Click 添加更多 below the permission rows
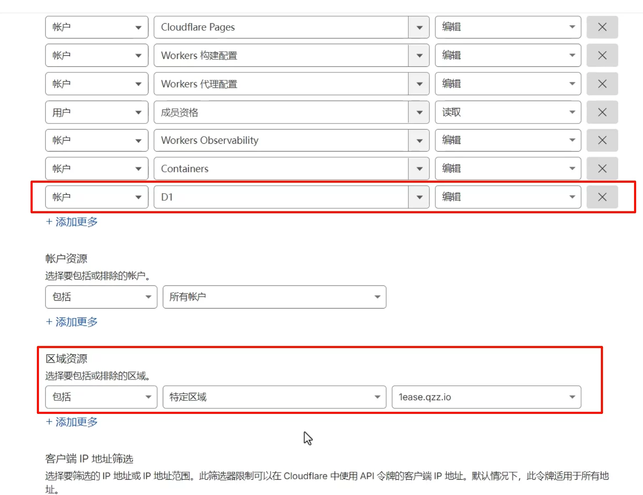 click(71, 222)
